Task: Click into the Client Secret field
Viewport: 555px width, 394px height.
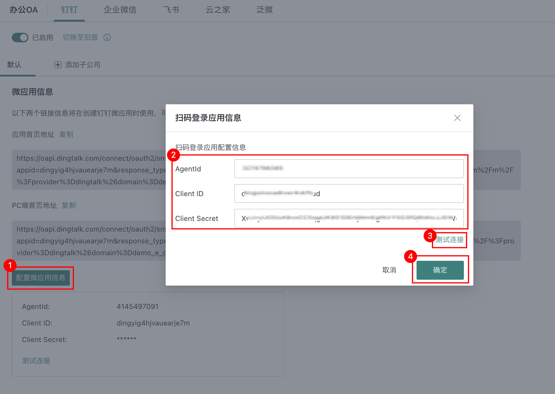Action: [349, 218]
